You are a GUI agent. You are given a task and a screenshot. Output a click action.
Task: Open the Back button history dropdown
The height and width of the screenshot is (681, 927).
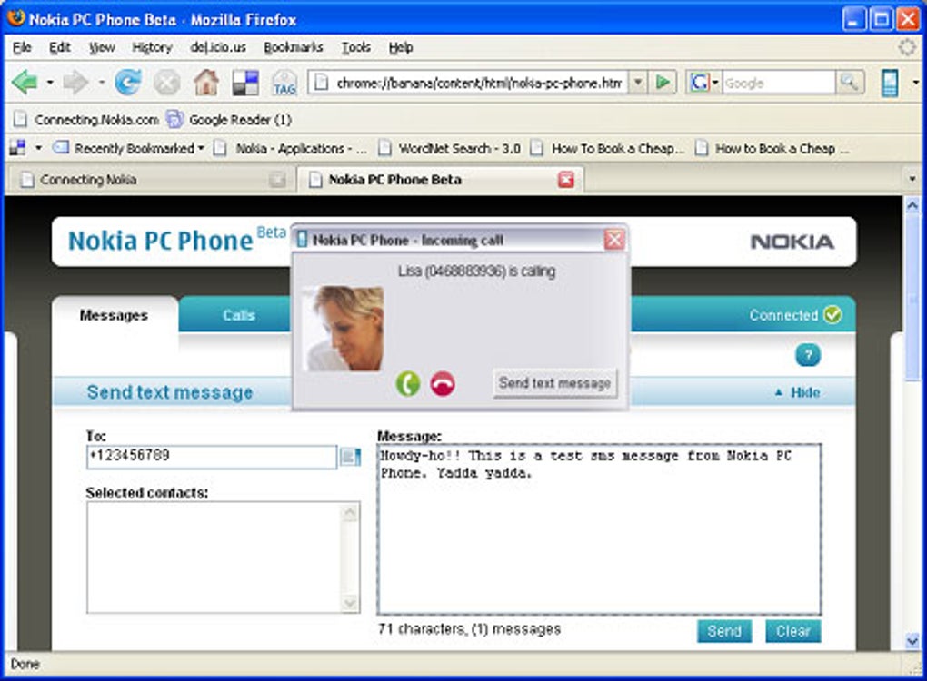[50, 83]
